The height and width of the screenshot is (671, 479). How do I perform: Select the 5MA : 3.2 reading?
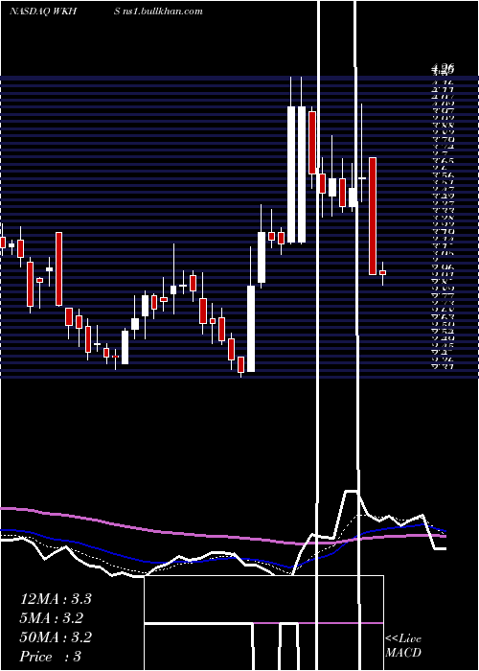coord(52,618)
